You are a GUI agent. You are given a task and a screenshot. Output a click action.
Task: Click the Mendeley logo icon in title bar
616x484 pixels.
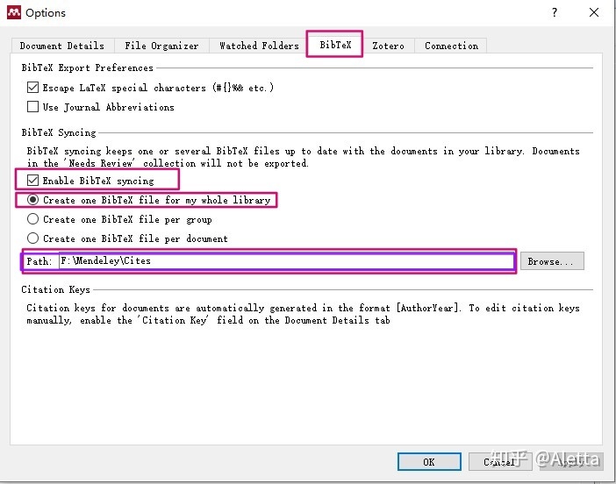(x=14, y=12)
